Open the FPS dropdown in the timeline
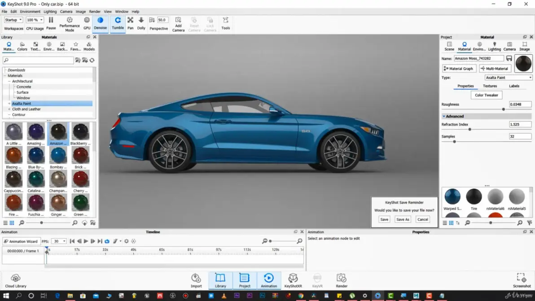Image resolution: width=535 pixels, height=301 pixels. click(59, 241)
